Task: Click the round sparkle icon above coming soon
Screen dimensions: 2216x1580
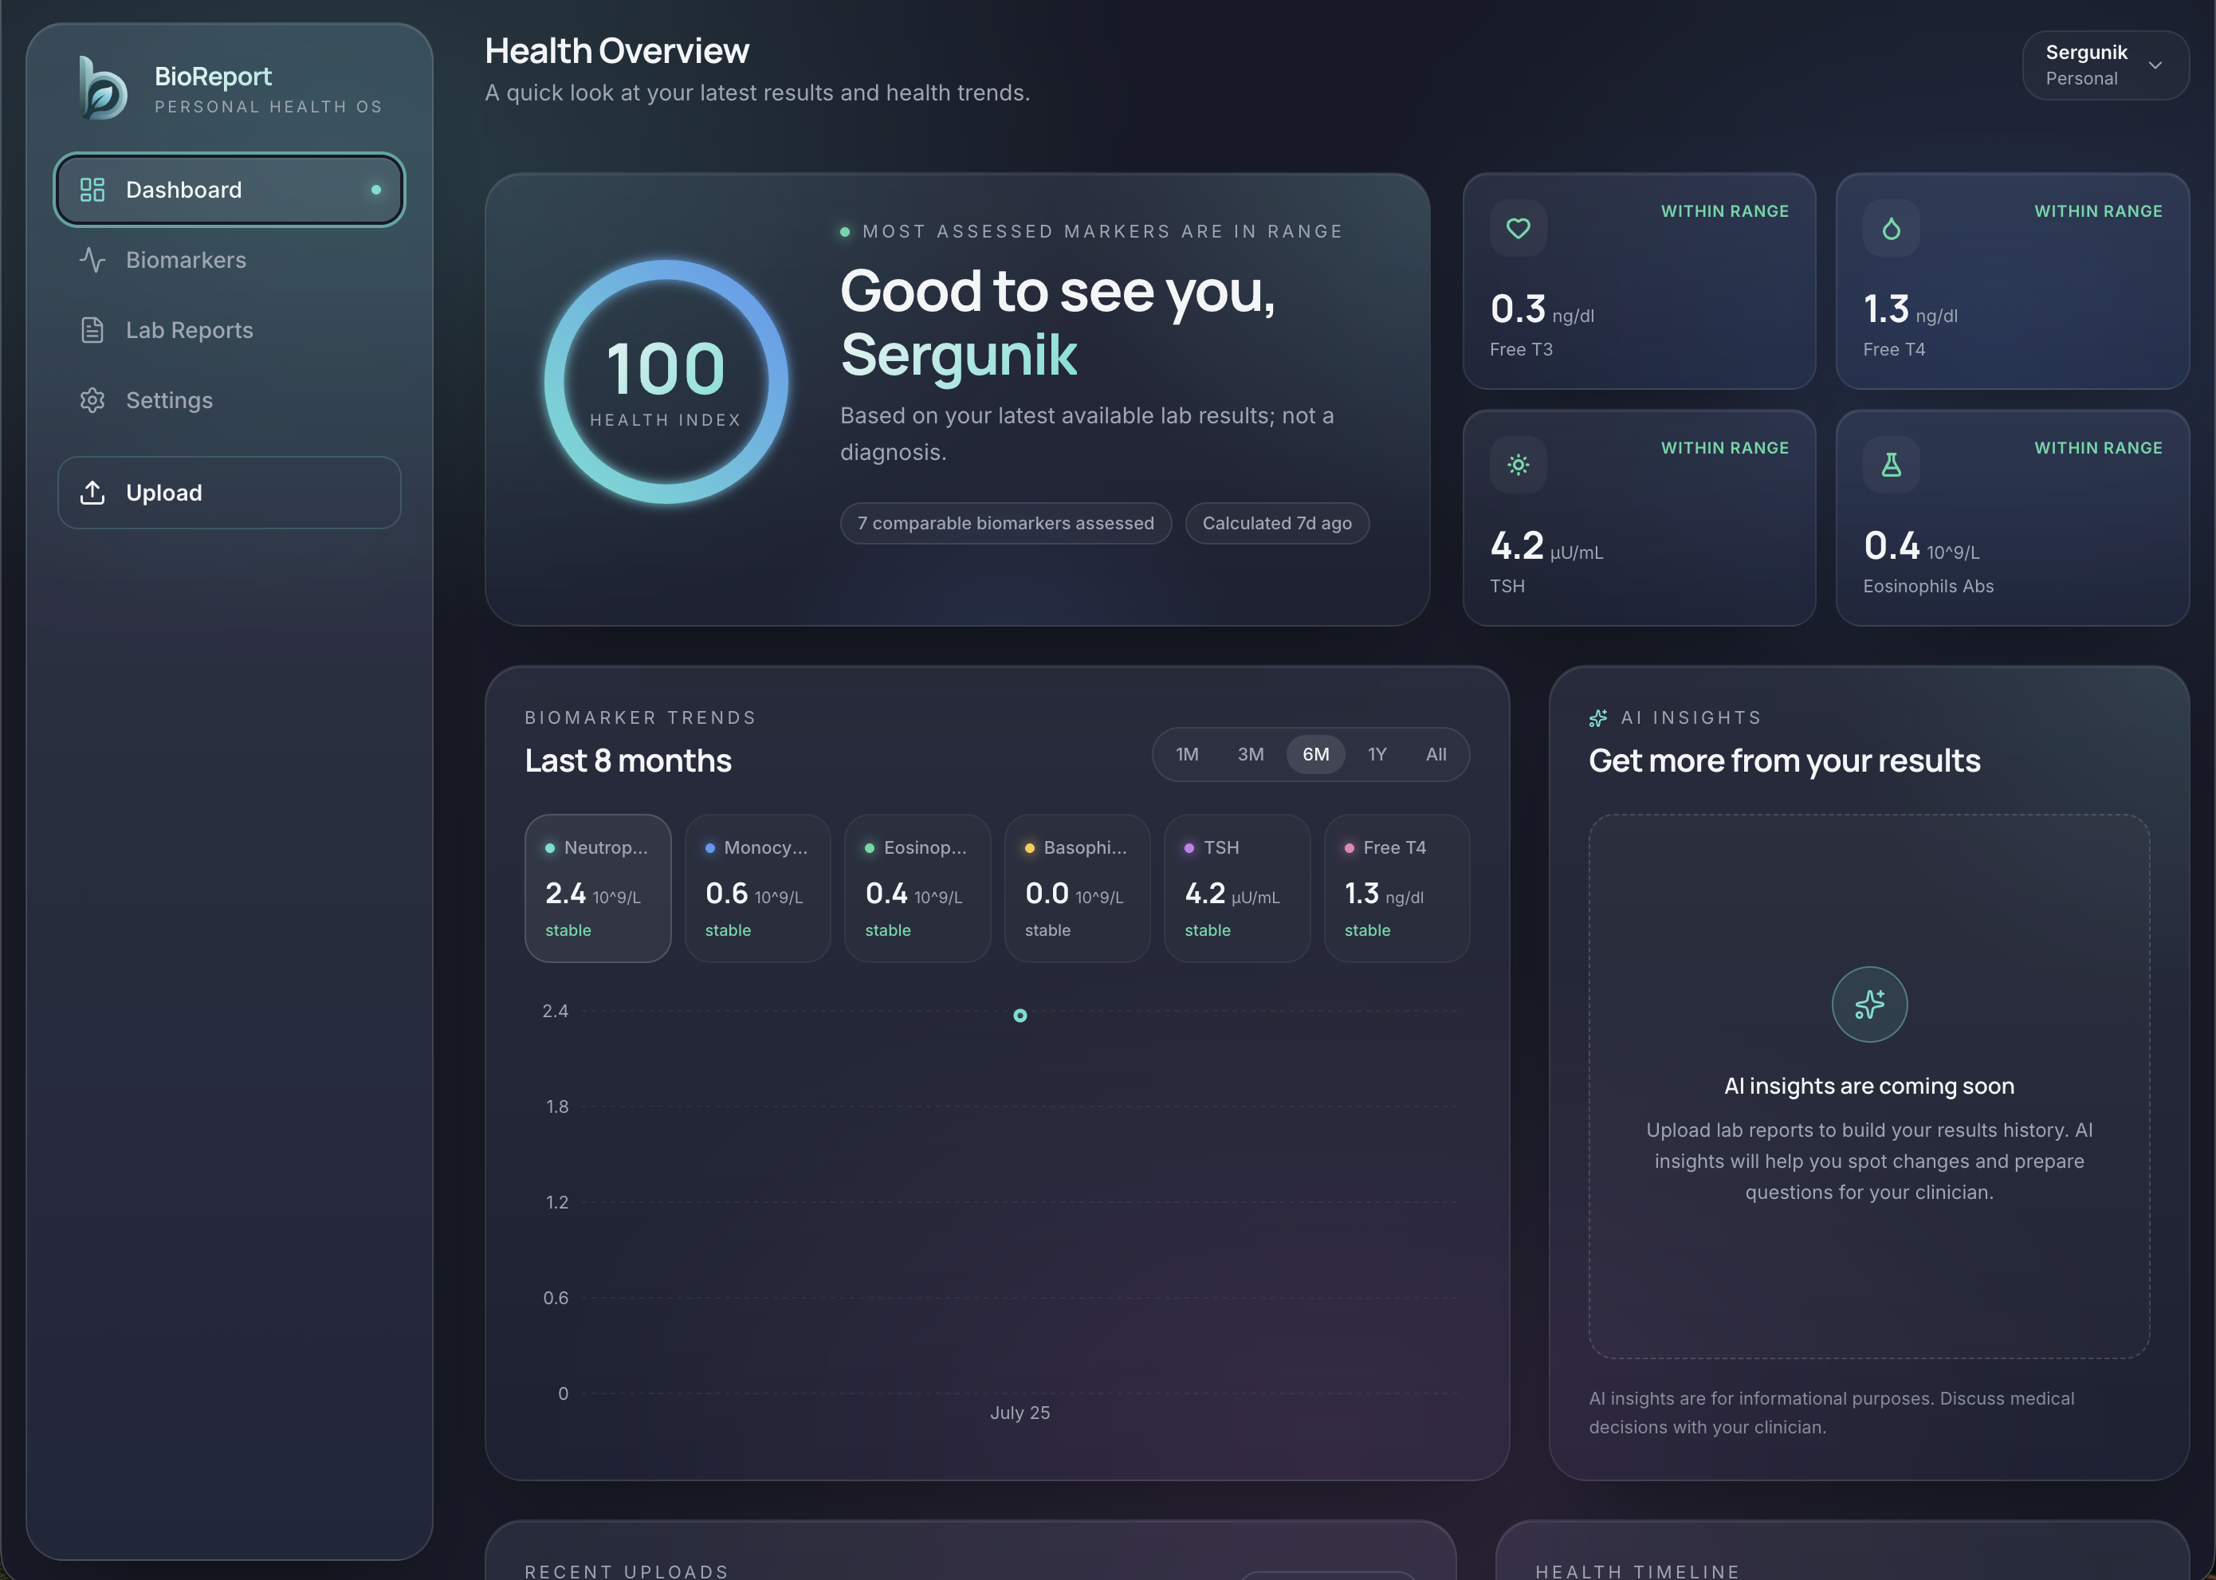Action: pyautogui.click(x=1868, y=1004)
